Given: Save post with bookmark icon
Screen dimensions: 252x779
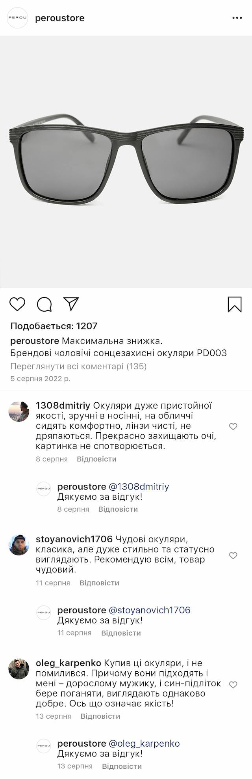Looking at the screenshot, I should (235, 304).
